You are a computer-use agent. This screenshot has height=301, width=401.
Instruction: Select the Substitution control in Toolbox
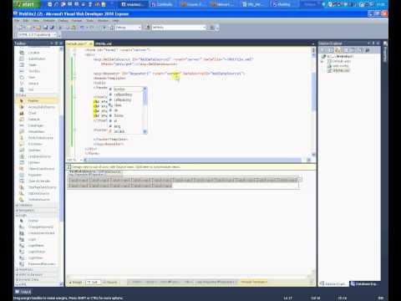click(37, 59)
